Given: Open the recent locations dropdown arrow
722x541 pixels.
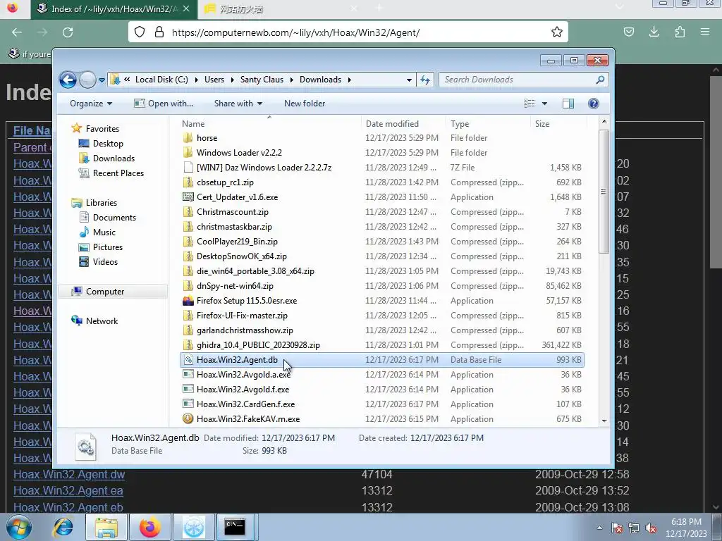Looking at the screenshot, I should click(102, 80).
